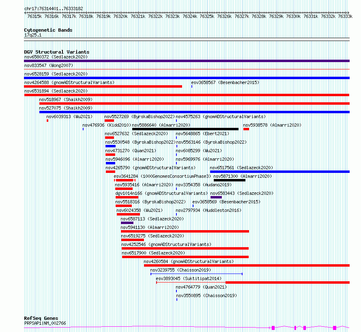This screenshot has height=332, width=361.
Task: Open the nsv6517561 (Sedlazeck2020) label
Action: click(x=241, y=168)
